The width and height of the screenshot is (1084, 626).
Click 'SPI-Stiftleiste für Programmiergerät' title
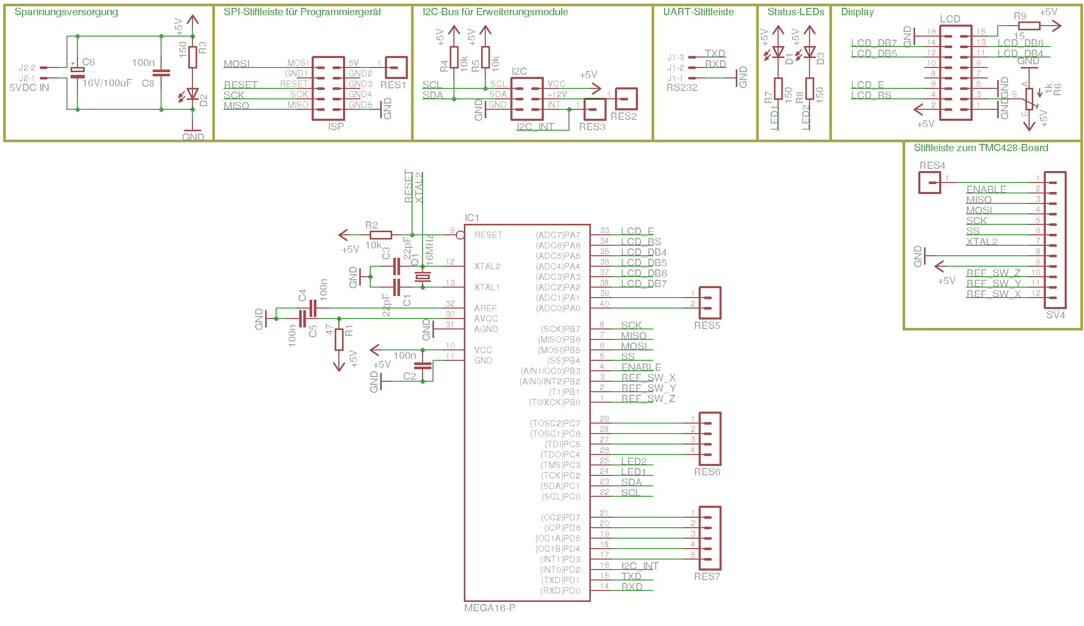[302, 12]
